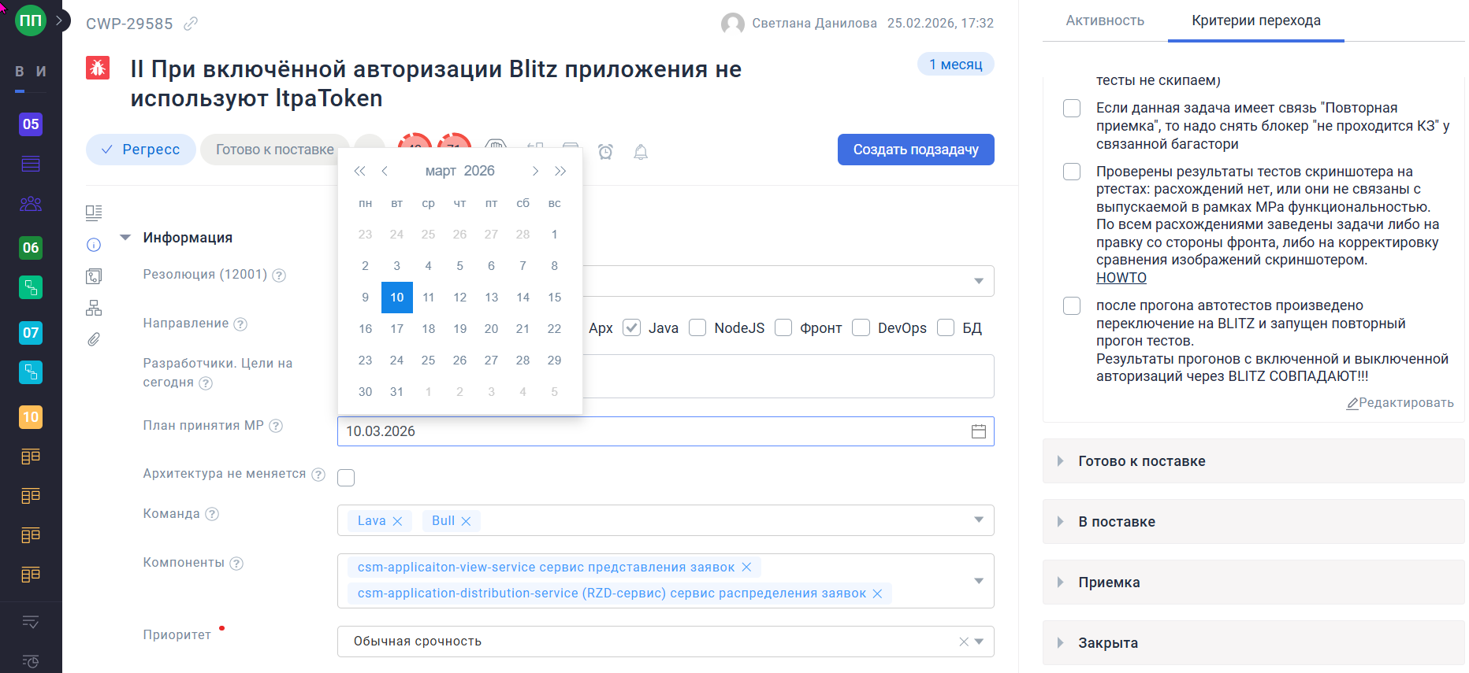Open the list-with-clock icon in sidebar
This screenshot has width=1469, height=673.
coord(31,661)
